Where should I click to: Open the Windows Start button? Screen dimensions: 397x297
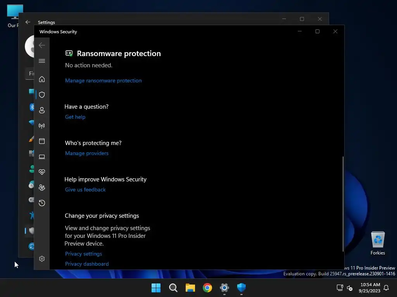click(156, 288)
